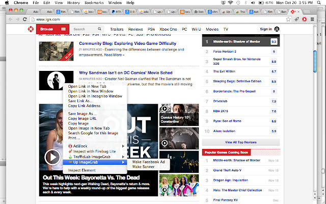Go forward with the forward arrow
Image resolution: width=326 pixels, height=204 pixels.
click(x=18, y=19)
